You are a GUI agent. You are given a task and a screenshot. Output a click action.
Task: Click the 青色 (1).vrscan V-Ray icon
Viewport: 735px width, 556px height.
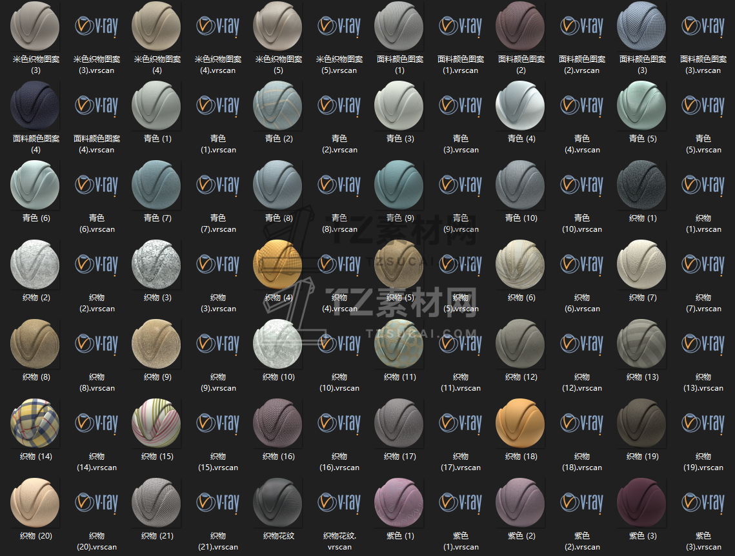218,105
